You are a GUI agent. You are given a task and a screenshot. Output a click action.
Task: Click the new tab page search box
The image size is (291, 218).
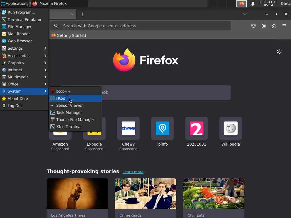point(146,93)
